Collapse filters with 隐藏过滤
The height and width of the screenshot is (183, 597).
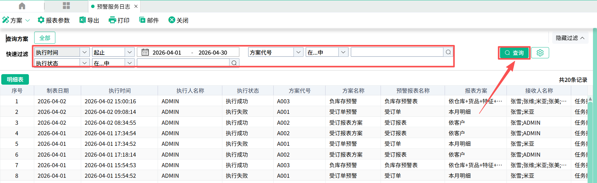570,38
